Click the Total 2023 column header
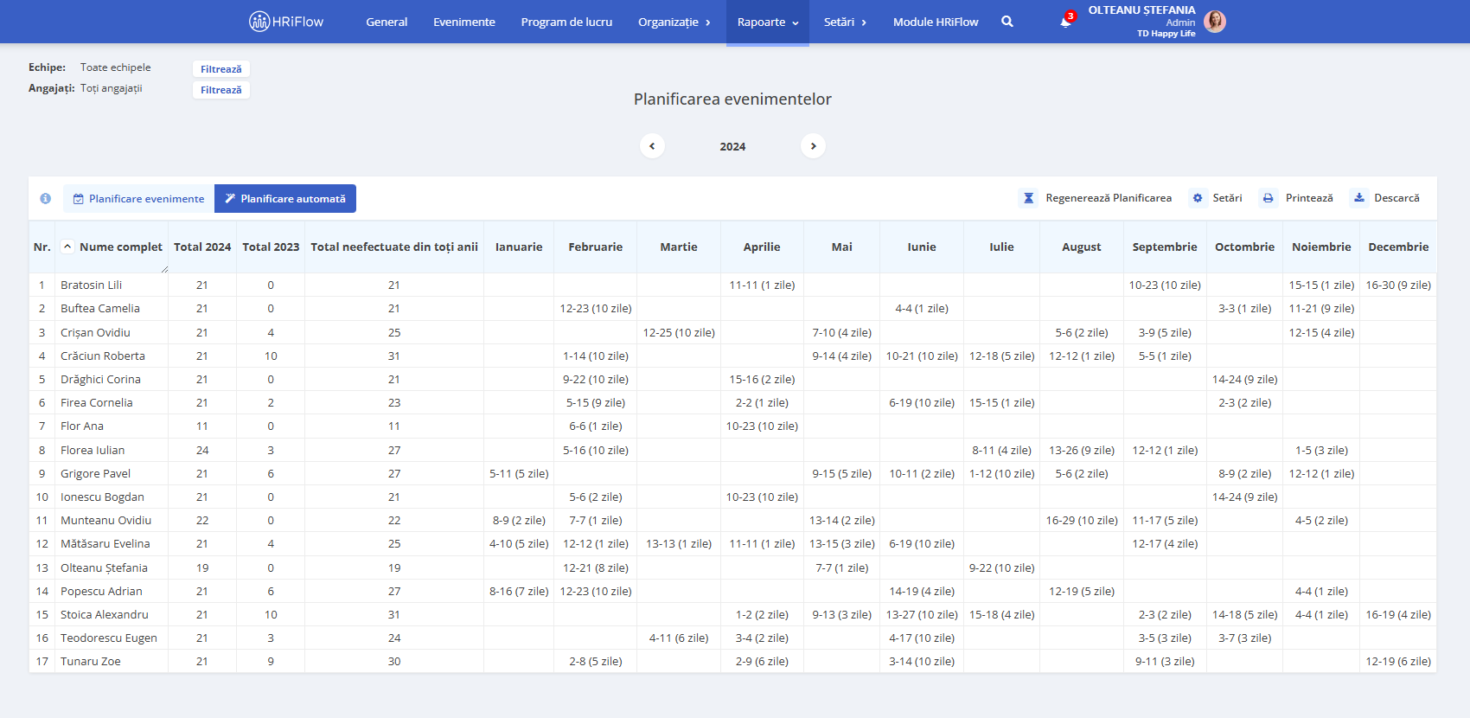The width and height of the screenshot is (1470, 718). pyautogui.click(x=271, y=247)
